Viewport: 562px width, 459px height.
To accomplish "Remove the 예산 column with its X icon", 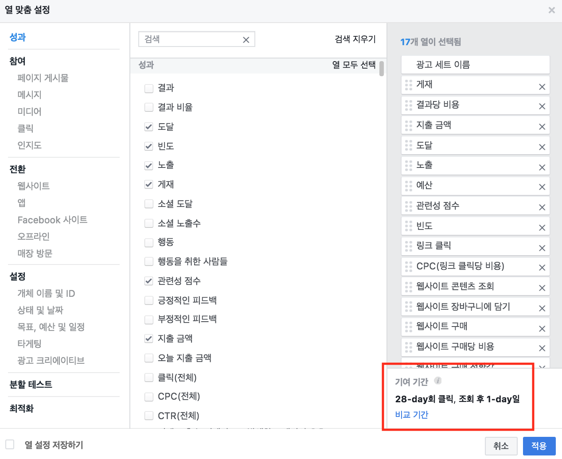I will 542,186.
